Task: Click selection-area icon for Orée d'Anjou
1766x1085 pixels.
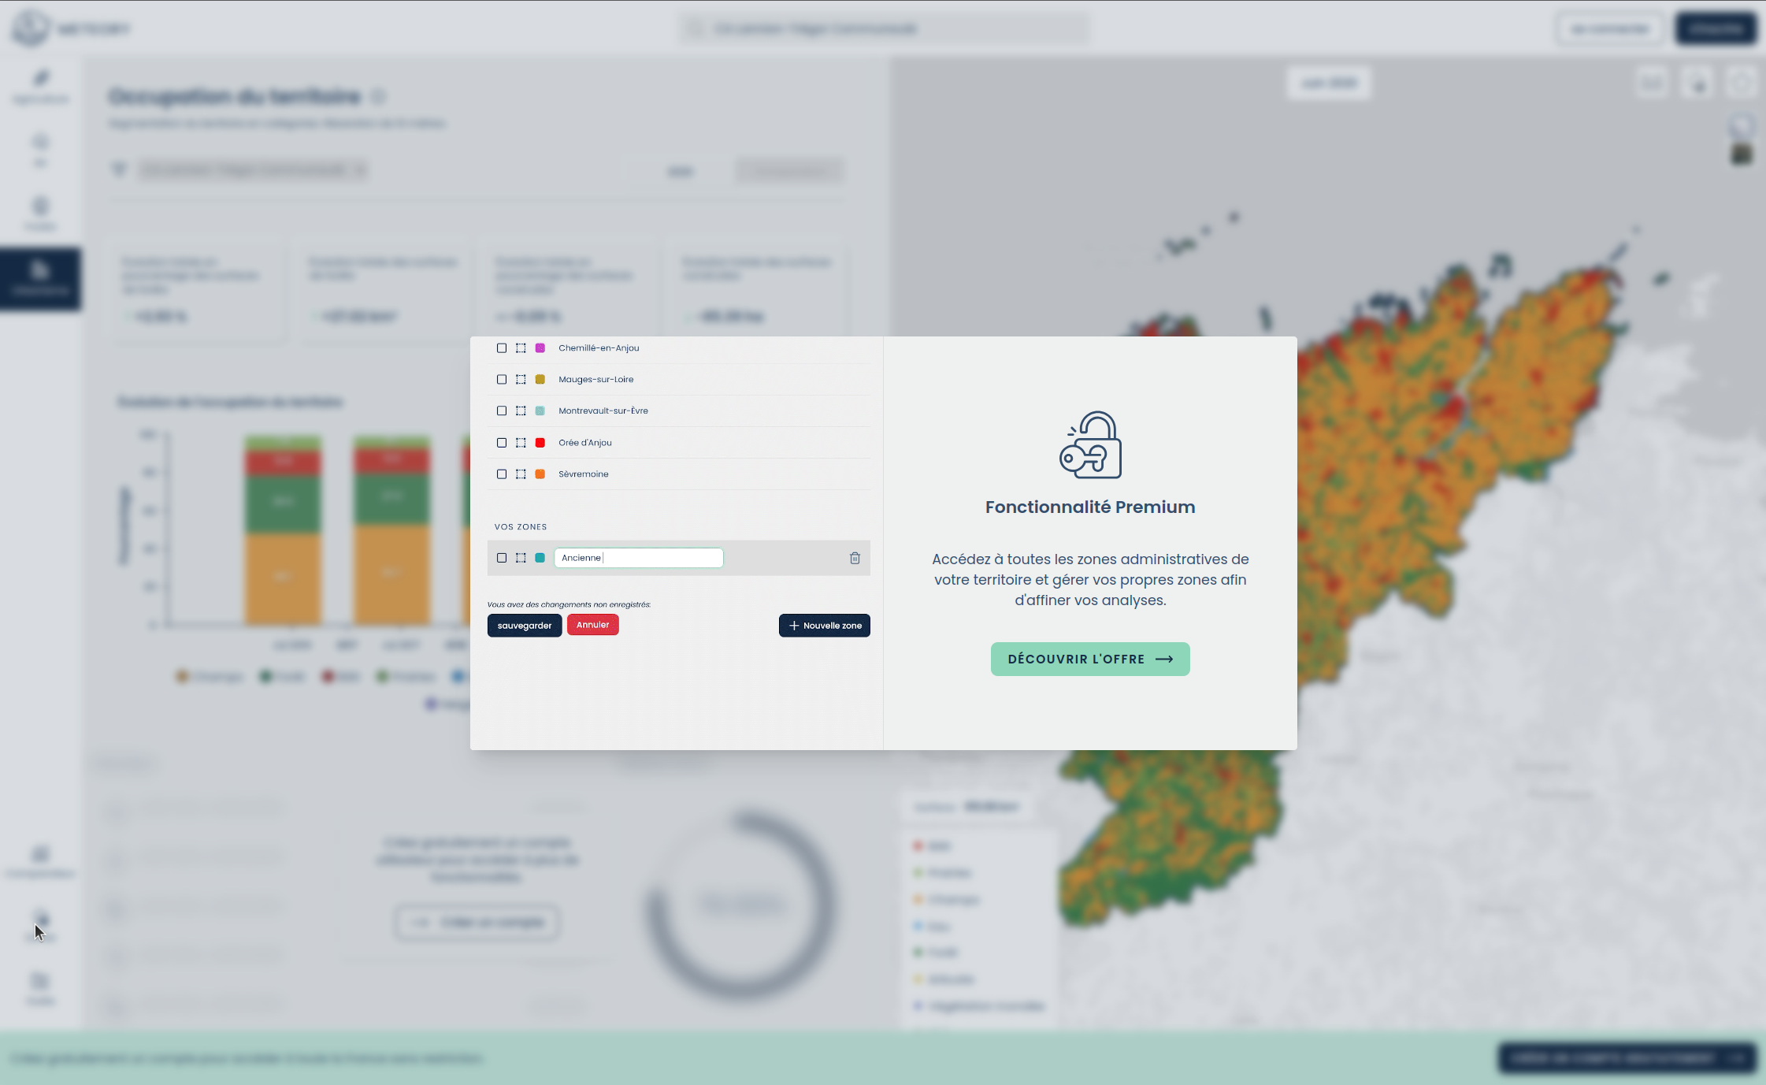Action: click(x=521, y=443)
